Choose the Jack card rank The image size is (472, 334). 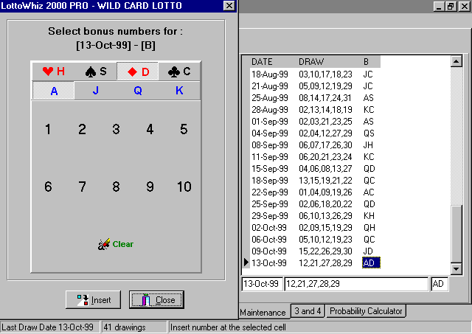(x=95, y=91)
